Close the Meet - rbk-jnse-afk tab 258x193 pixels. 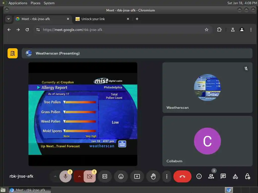pos(68,19)
